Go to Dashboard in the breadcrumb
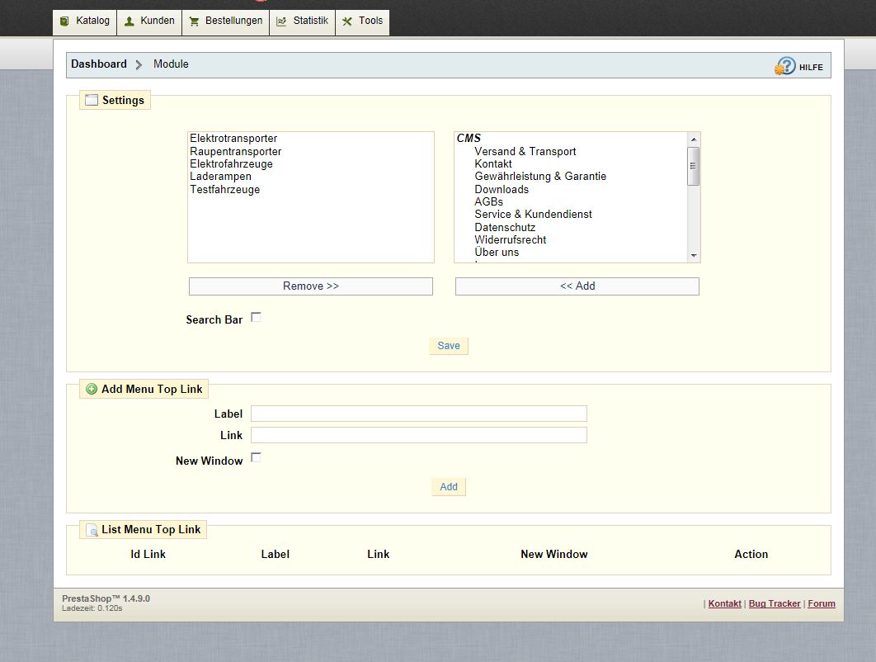This screenshot has height=662, width=876. point(99,64)
